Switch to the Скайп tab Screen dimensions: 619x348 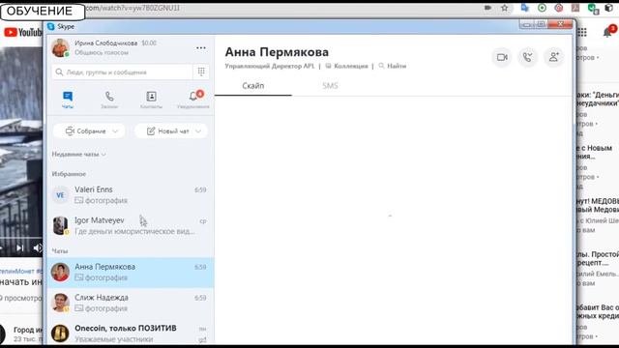(253, 86)
